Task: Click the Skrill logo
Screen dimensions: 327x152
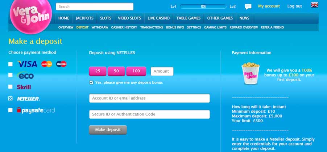Action: pyautogui.click(x=24, y=87)
